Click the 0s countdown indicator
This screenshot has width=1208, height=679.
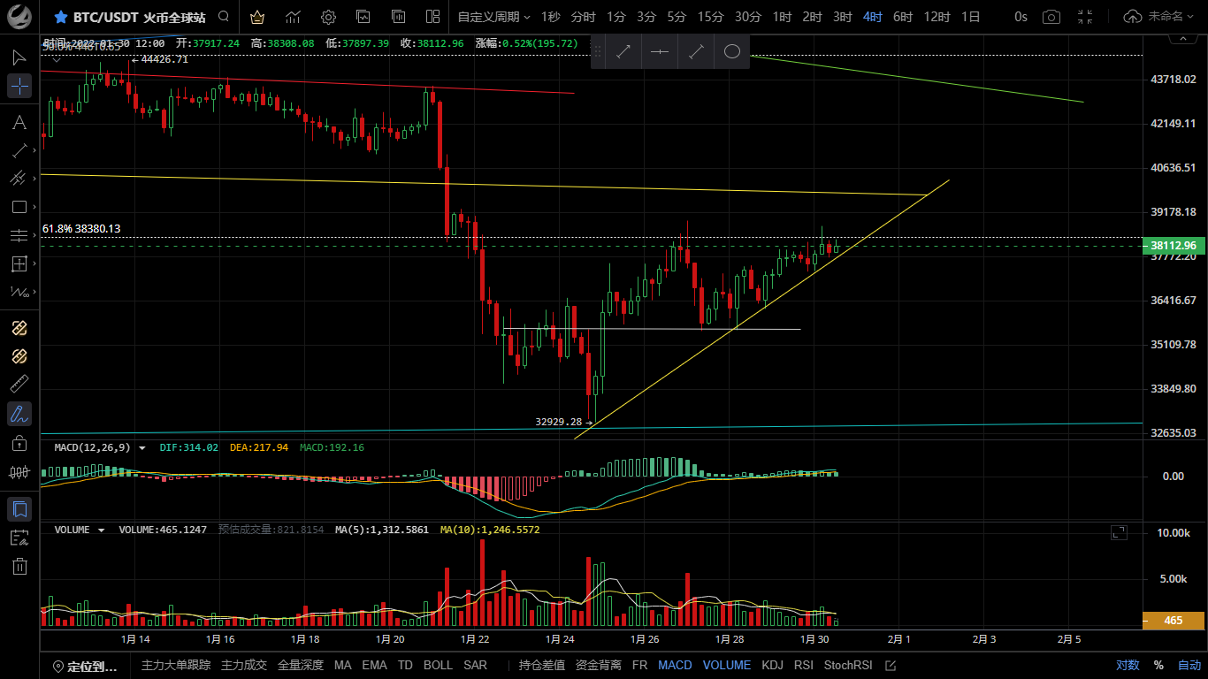(1021, 17)
